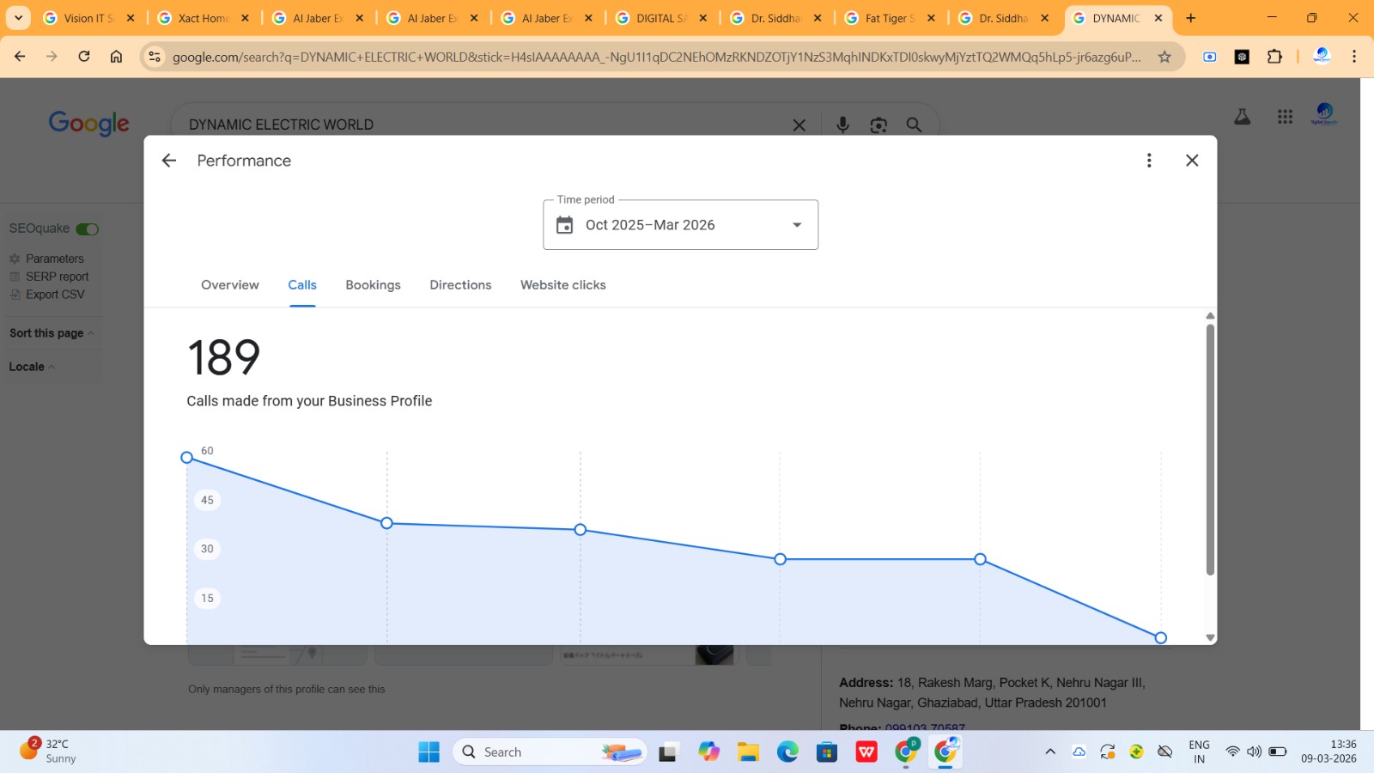The height and width of the screenshot is (773, 1374).
Task: Click the scroll down arrow in dialog
Action: 1210,638
